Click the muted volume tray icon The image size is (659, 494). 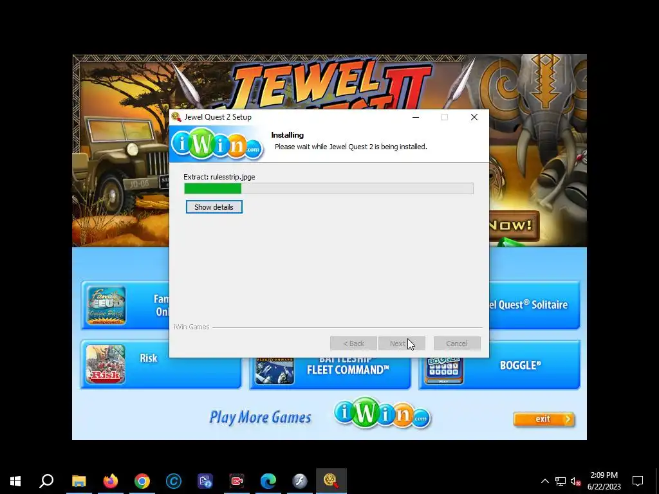[x=576, y=481]
